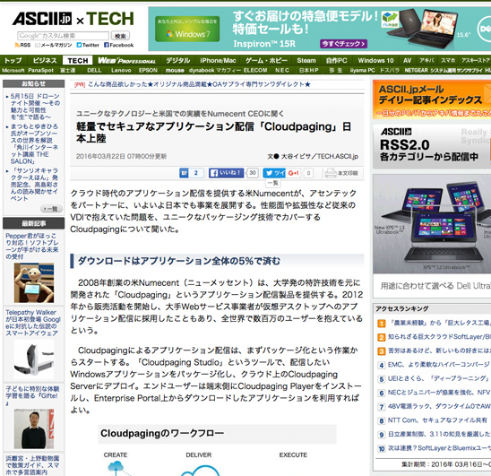
Task: Open the ビジネス navigation tab
Action: (x=45, y=60)
